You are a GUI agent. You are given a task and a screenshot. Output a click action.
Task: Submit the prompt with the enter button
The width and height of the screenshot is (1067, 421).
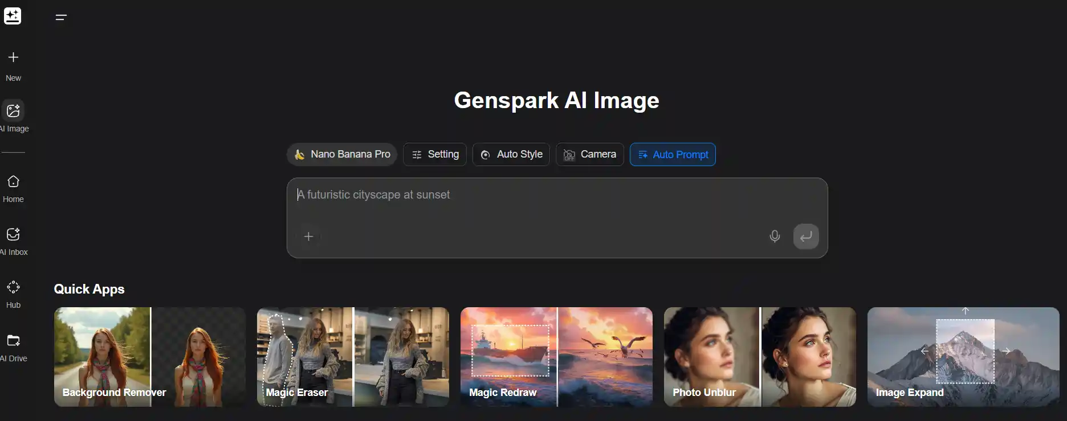pyautogui.click(x=806, y=236)
